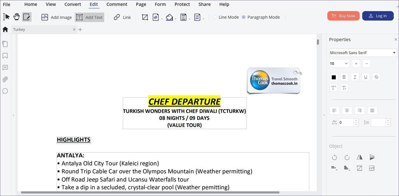Open the File menu

coord(7,4)
